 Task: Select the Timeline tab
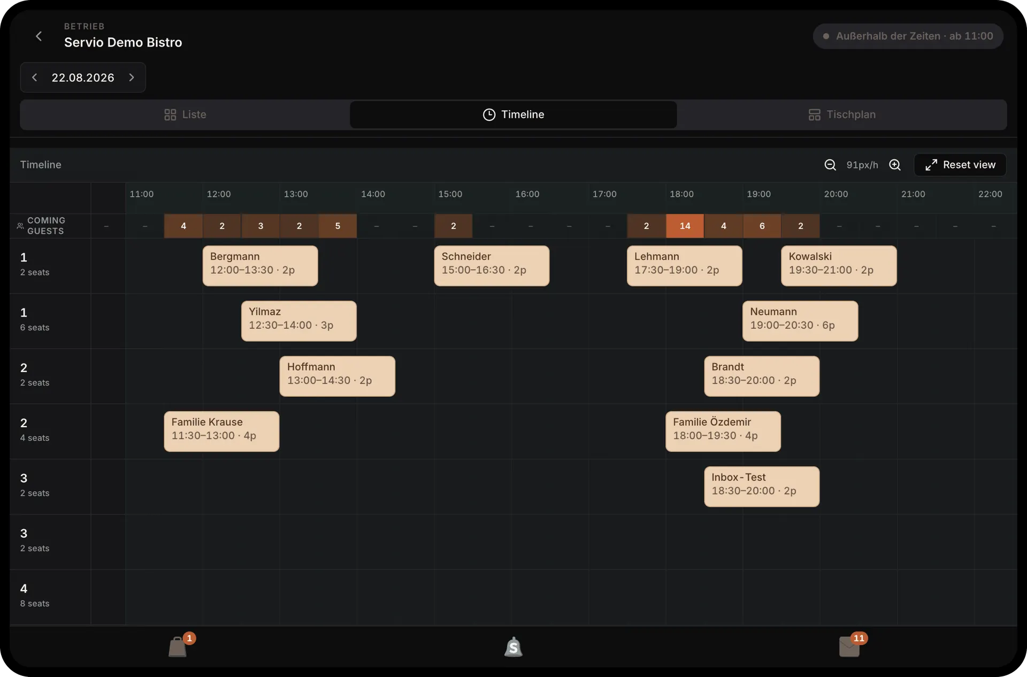(513, 114)
